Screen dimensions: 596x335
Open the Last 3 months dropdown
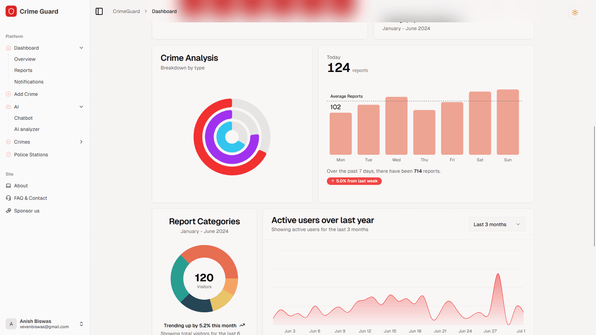click(497, 224)
